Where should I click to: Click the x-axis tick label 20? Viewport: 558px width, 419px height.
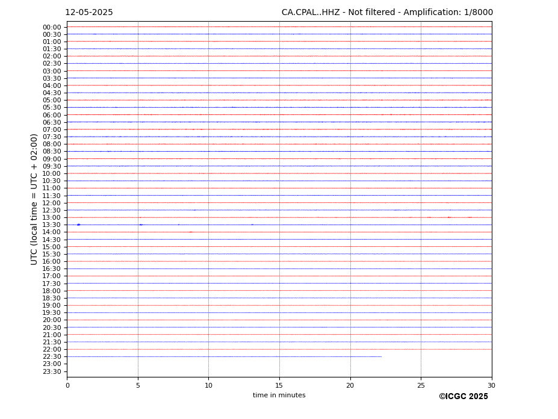coord(350,385)
